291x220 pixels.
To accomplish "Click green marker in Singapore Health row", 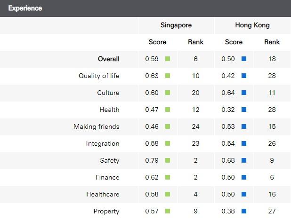I will point(168,110).
